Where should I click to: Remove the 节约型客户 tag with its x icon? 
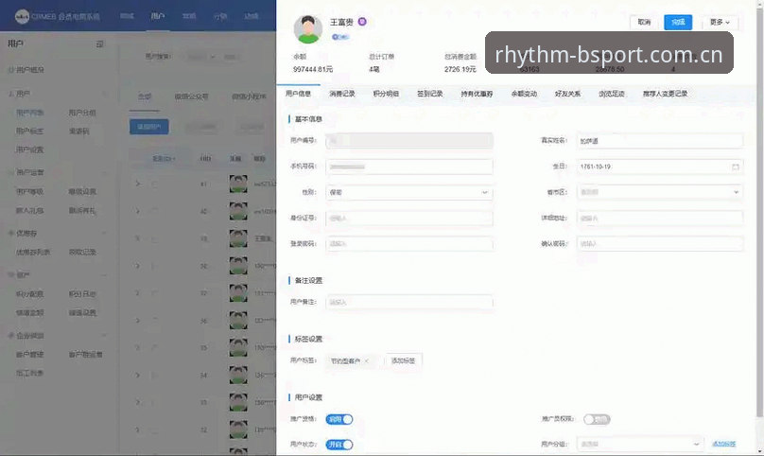pyautogui.click(x=367, y=360)
